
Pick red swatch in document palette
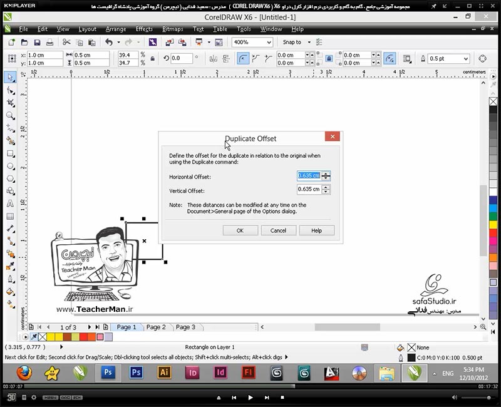tap(84, 337)
